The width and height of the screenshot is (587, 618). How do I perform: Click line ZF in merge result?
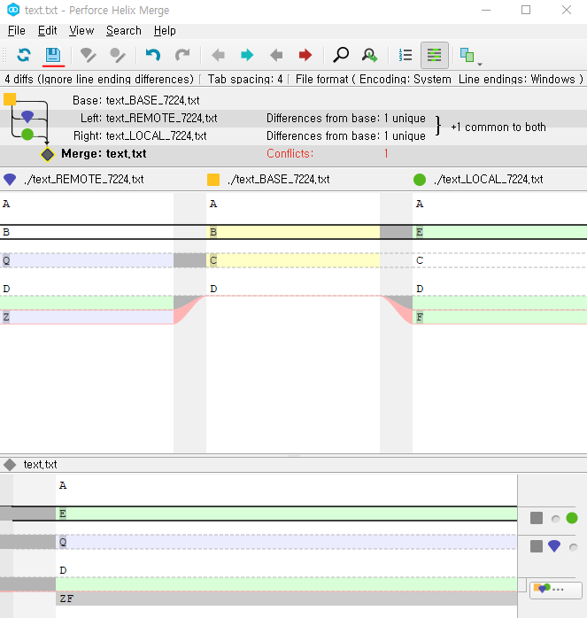[x=286, y=599]
